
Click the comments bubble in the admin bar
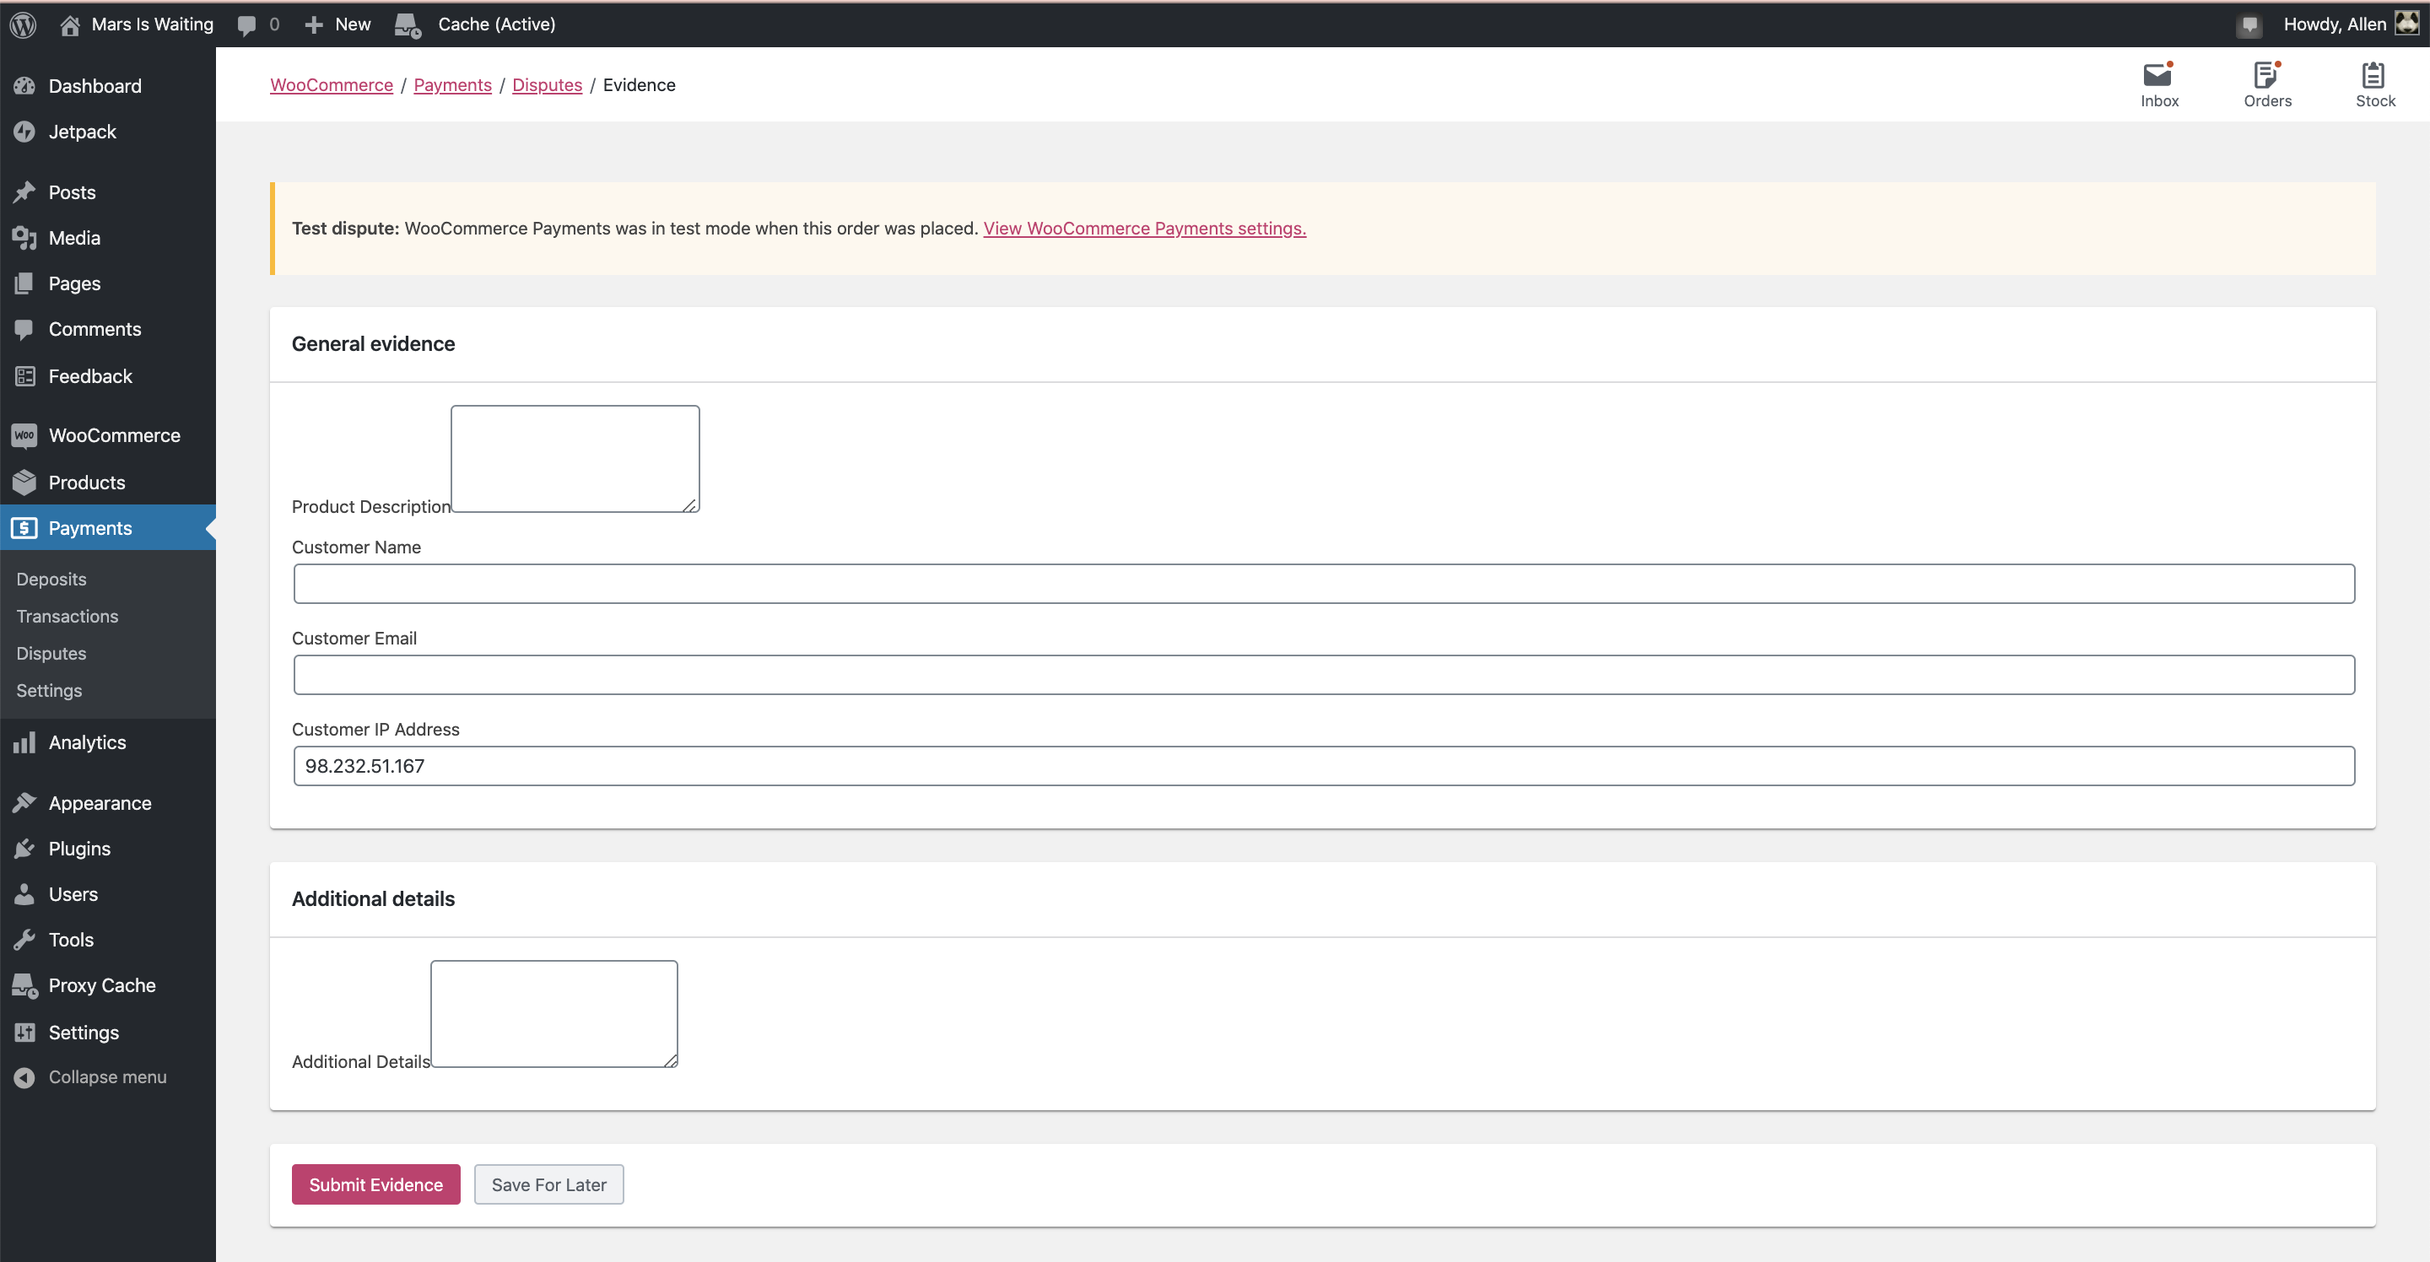(x=247, y=24)
